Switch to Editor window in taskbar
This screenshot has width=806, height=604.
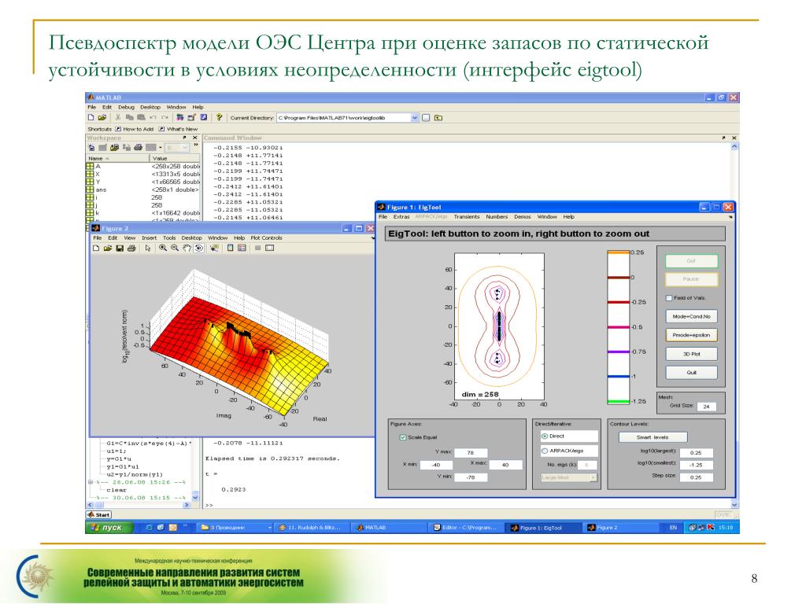pyautogui.click(x=464, y=528)
